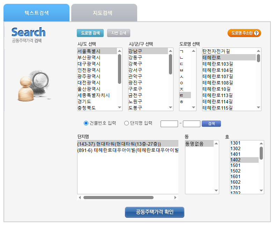Select consonant ㄴ in road name filter

185,57
